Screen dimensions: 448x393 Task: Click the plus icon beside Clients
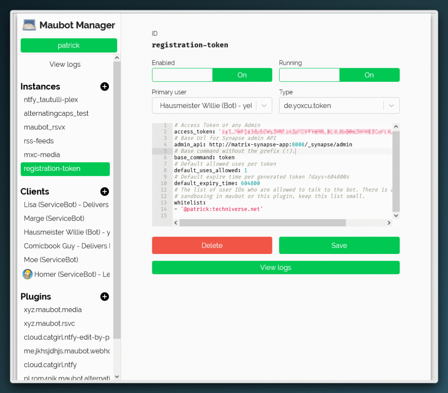(x=105, y=191)
